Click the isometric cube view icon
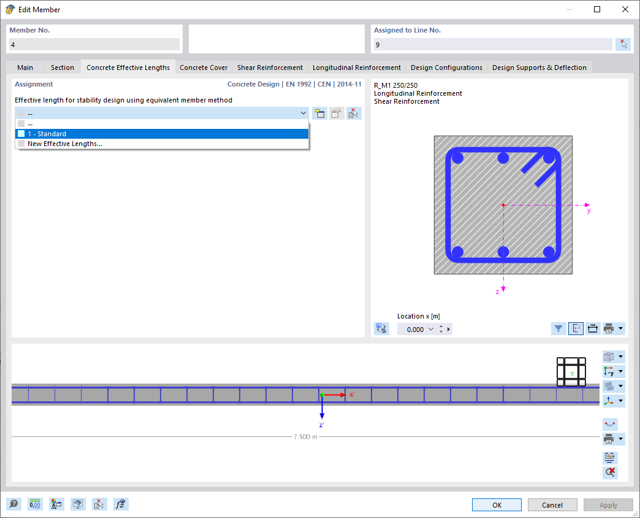The image size is (640, 518). (x=609, y=357)
